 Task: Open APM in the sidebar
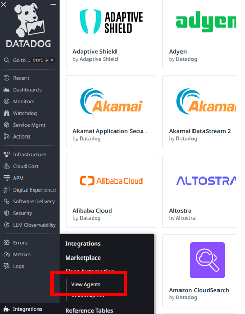pos(18,178)
